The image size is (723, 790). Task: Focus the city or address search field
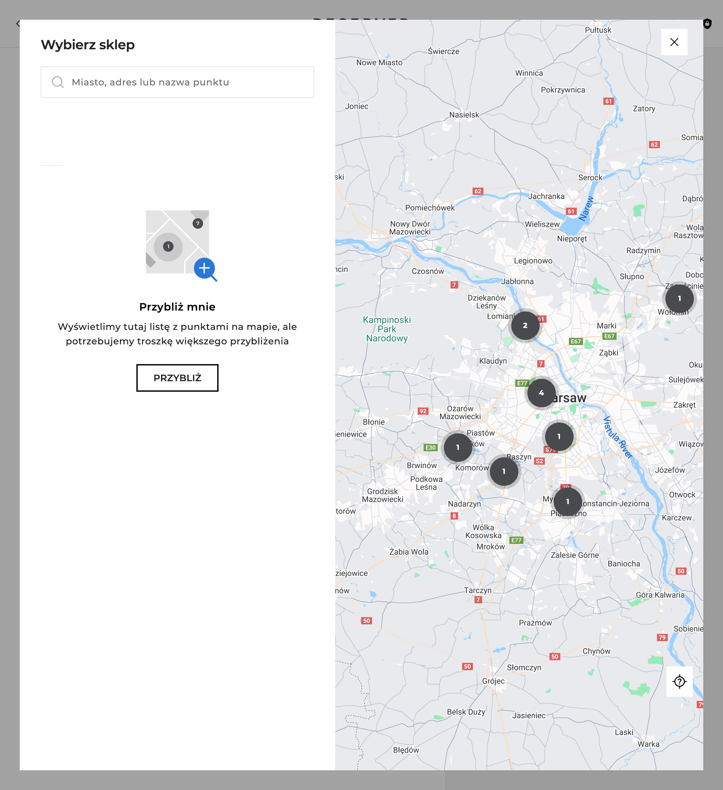[188, 82]
